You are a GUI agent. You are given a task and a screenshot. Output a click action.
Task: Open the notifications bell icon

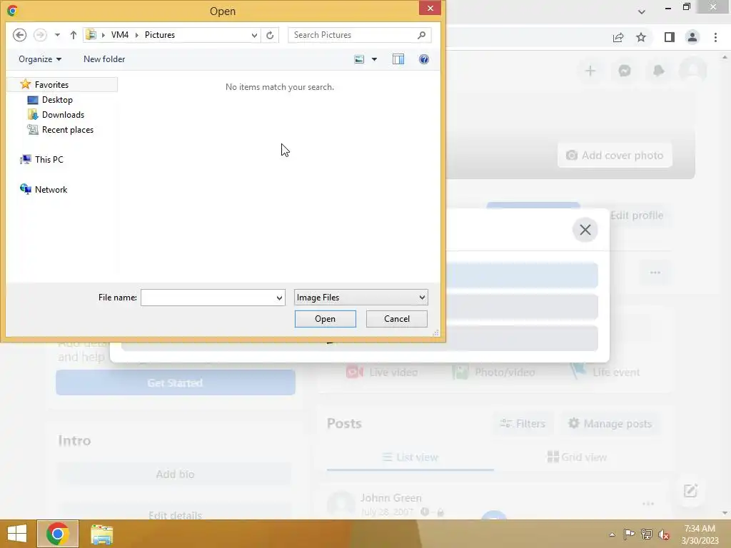tap(658, 71)
